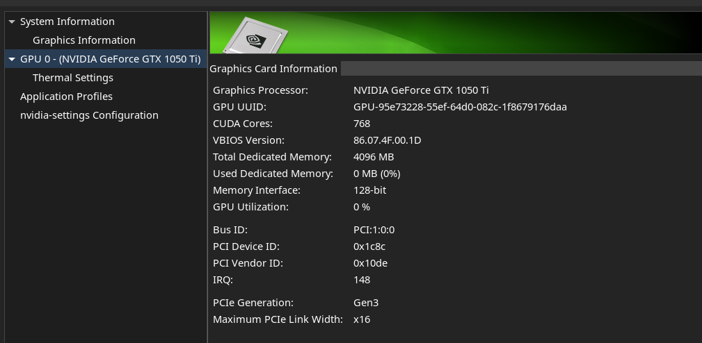The height and width of the screenshot is (343, 702).
Task: Select GPU 0 - (NVIDIA GeForce GTX 1050 Ti)
Action: click(110, 59)
